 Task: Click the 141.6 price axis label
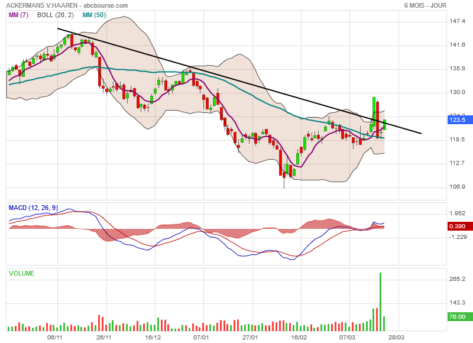pos(457,44)
